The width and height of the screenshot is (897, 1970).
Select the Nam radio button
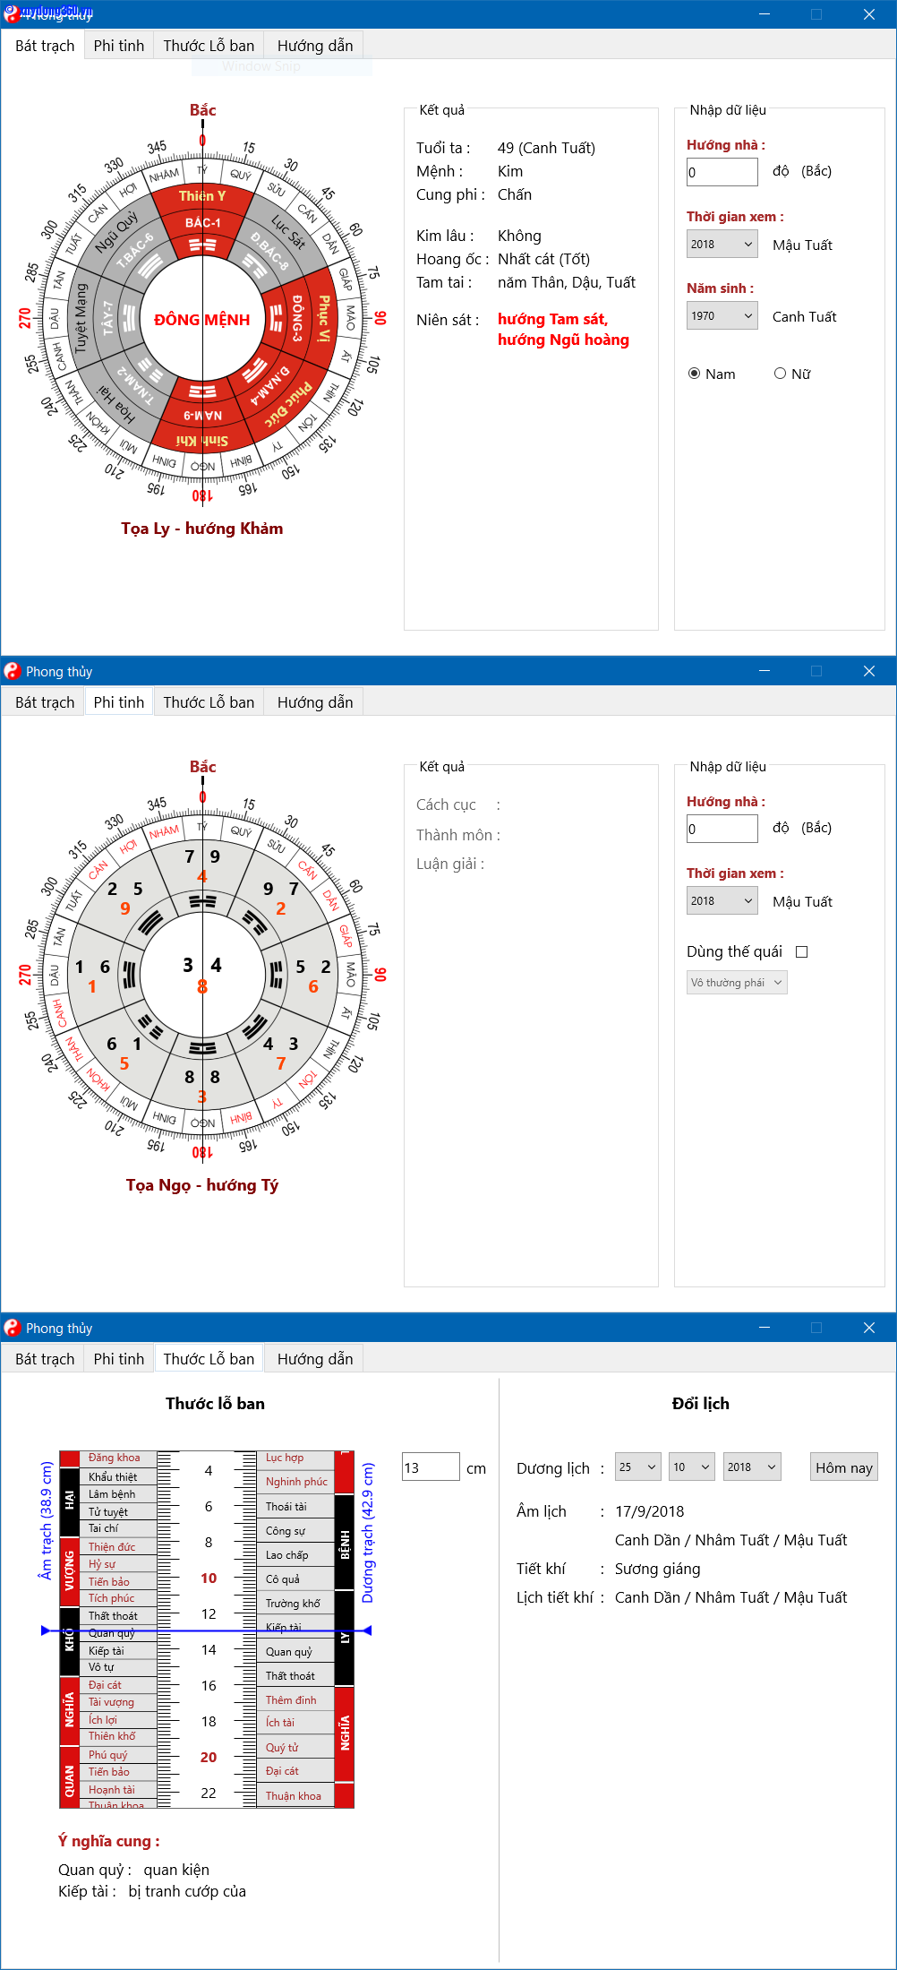694,374
